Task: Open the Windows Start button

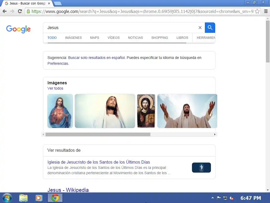Action: coord(7,198)
